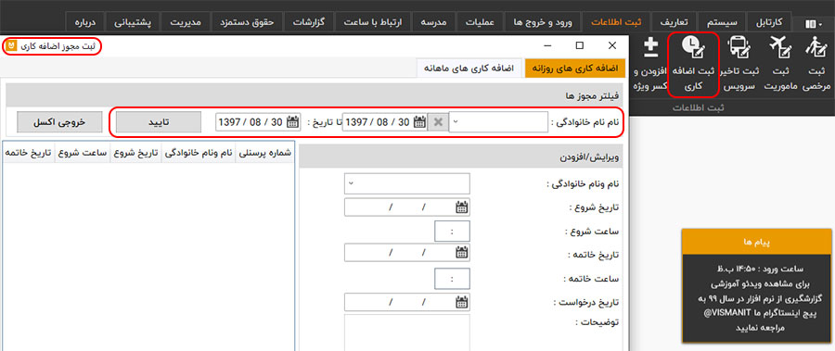Click the ساعت خاتمه time field
The width and height of the screenshot is (835, 351).
click(452, 278)
